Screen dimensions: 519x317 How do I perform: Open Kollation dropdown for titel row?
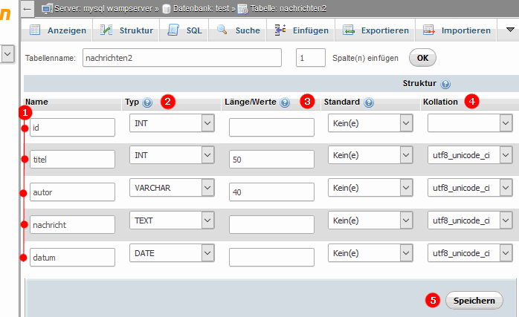tap(470, 155)
